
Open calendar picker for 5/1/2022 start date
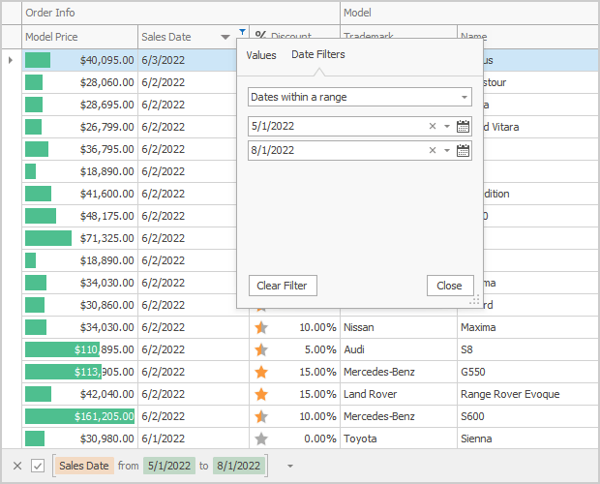(463, 126)
